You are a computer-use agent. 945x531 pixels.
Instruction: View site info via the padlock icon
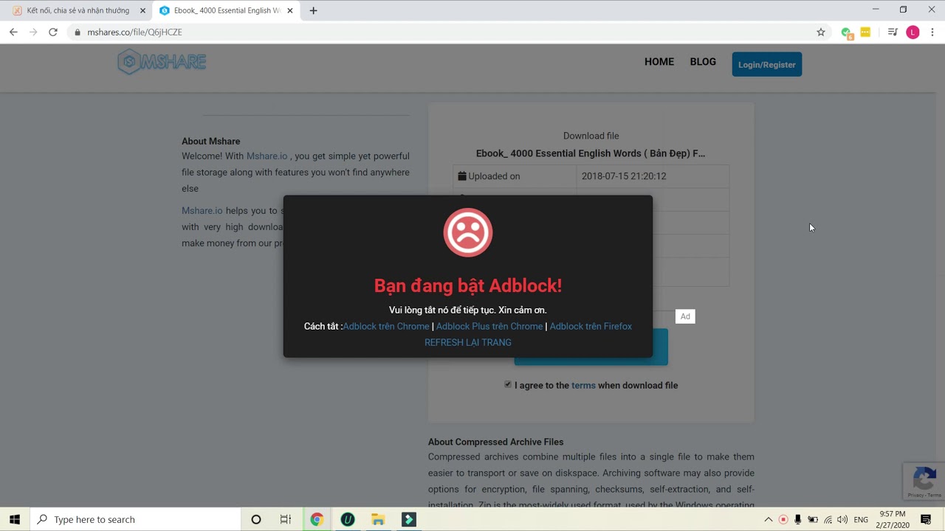(x=78, y=32)
